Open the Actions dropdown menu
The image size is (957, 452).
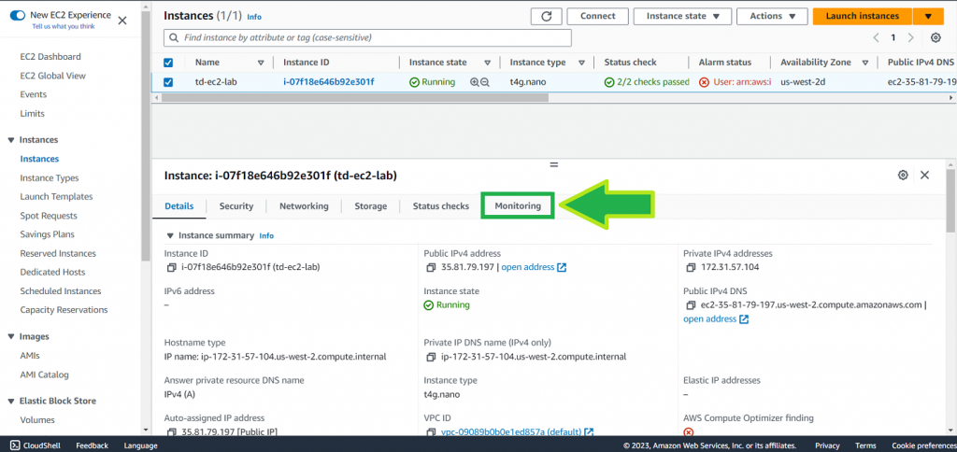click(772, 16)
